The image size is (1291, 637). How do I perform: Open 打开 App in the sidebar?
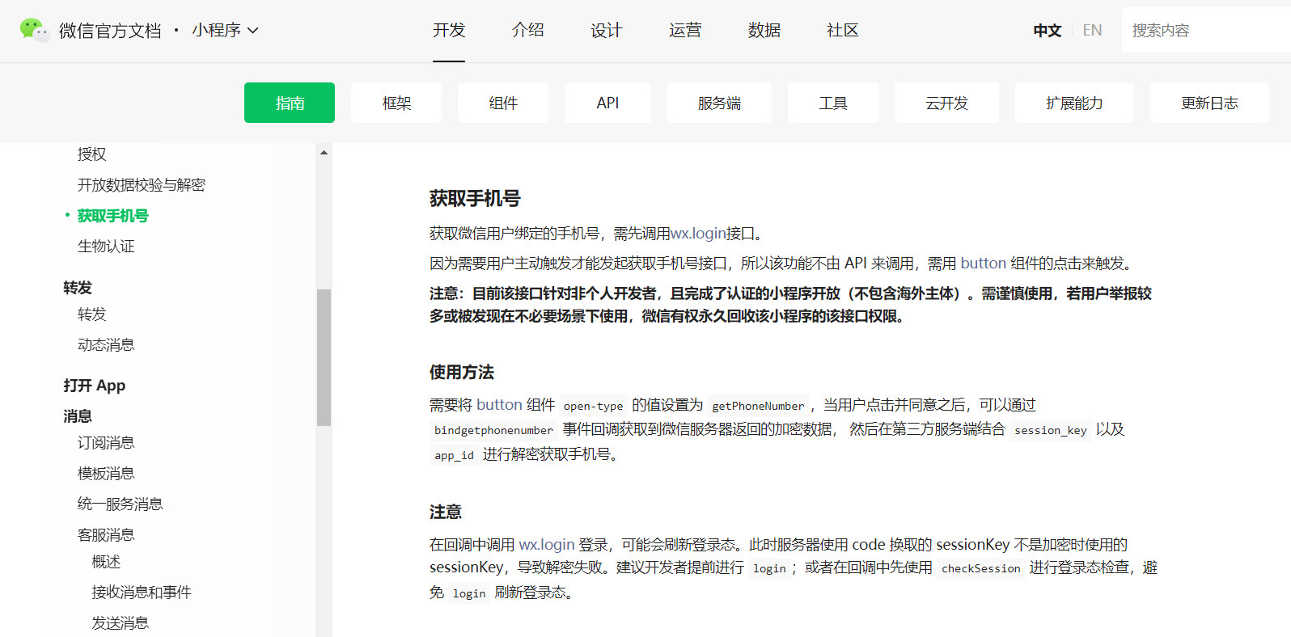tap(95, 386)
